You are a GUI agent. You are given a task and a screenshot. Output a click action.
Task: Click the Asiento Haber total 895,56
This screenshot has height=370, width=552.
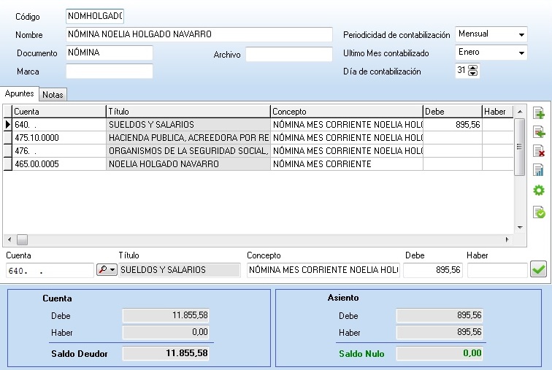440,332
